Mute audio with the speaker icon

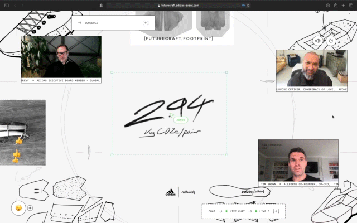[317, 41]
